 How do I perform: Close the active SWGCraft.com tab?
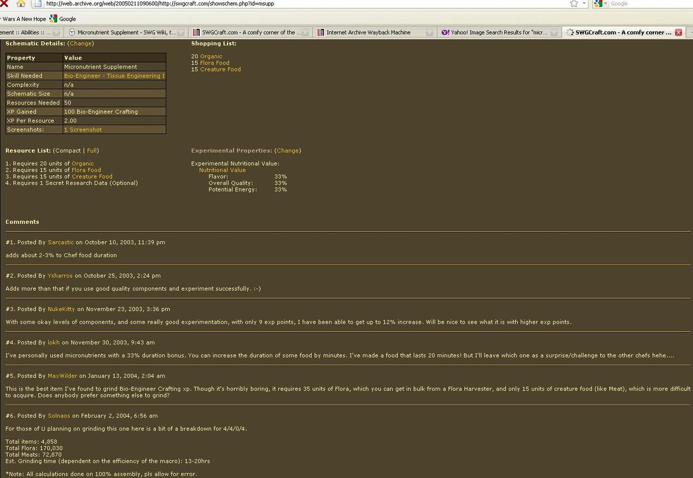(x=678, y=32)
